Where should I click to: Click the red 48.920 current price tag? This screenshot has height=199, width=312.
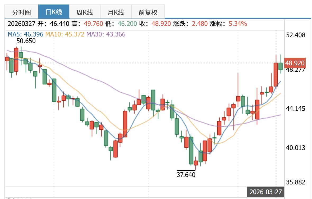click(x=295, y=63)
